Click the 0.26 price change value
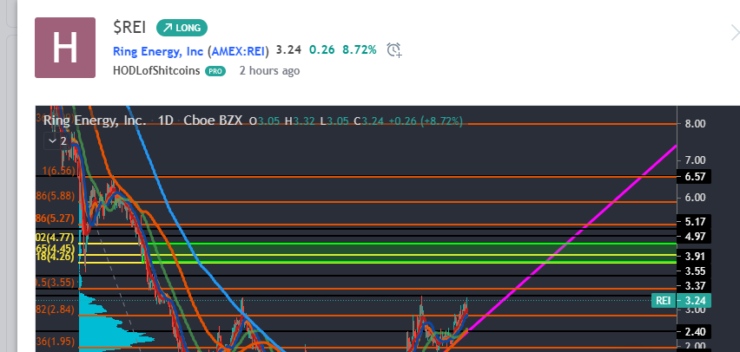The width and height of the screenshot is (740, 352). pos(322,50)
